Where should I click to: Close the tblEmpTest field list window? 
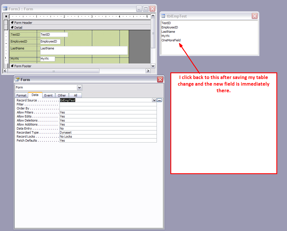coord(255,16)
